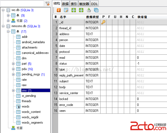
Task: Select the threads table in tree
Action: coord(26,101)
